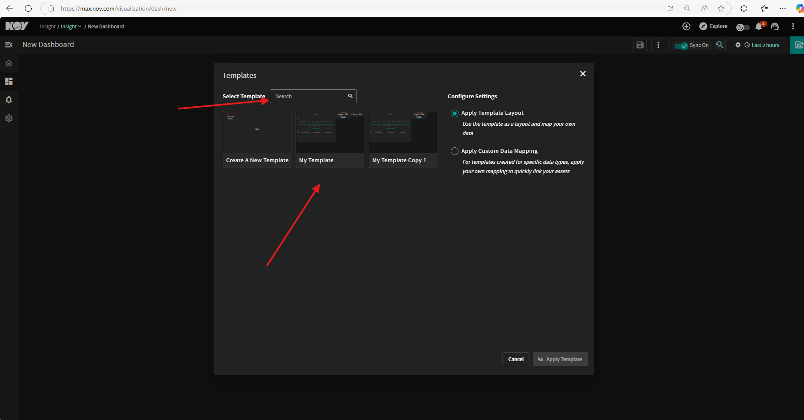The image size is (804, 420).
Task: Add this page to favorites
Action: (x=721, y=8)
